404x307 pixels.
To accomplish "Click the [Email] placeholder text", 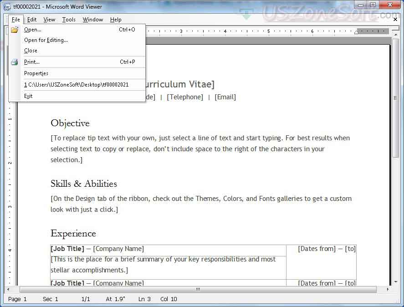I will [x=225, y=97].
